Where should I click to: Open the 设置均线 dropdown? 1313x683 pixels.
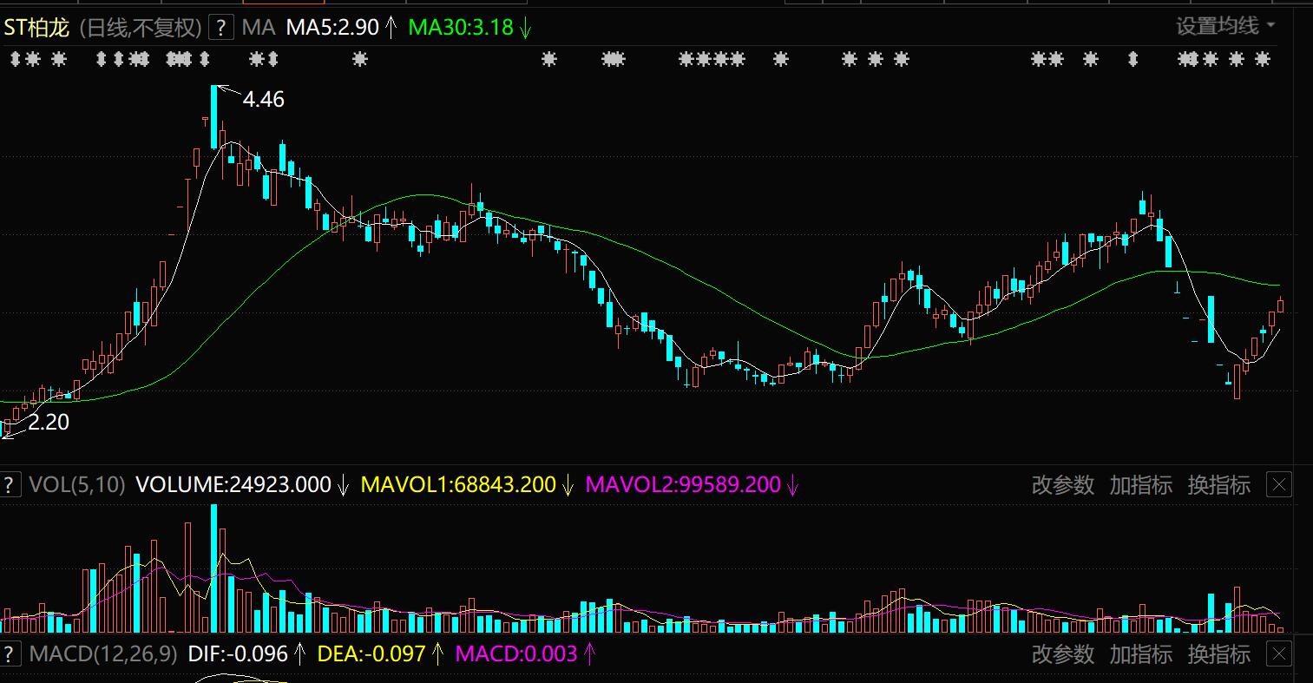point(1224,26)
